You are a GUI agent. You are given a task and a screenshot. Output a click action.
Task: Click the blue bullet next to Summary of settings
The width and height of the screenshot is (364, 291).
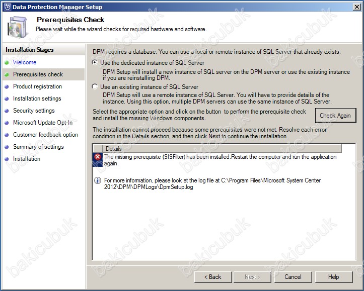7,147
